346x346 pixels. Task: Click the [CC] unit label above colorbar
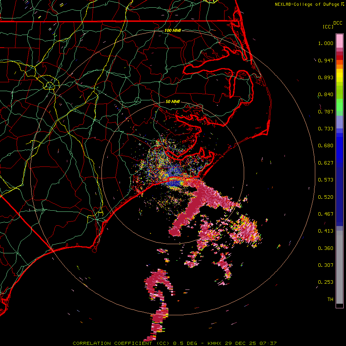click(328, 27)
